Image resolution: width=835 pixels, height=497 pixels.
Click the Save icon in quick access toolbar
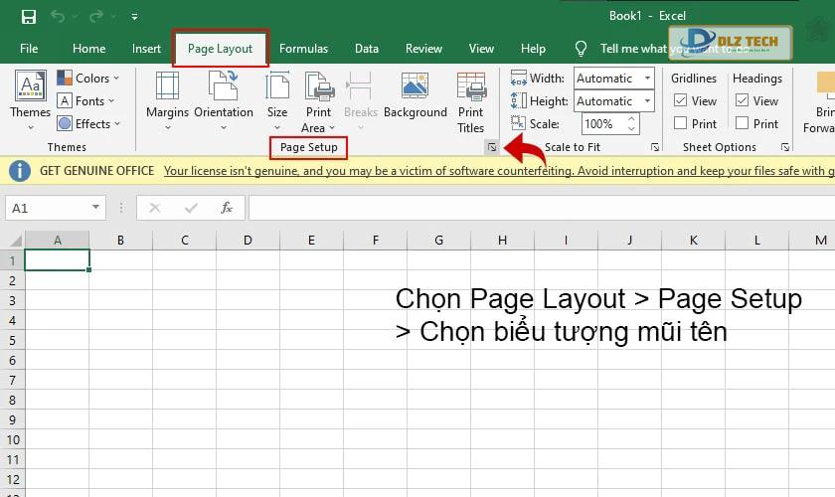coord(29,17)
